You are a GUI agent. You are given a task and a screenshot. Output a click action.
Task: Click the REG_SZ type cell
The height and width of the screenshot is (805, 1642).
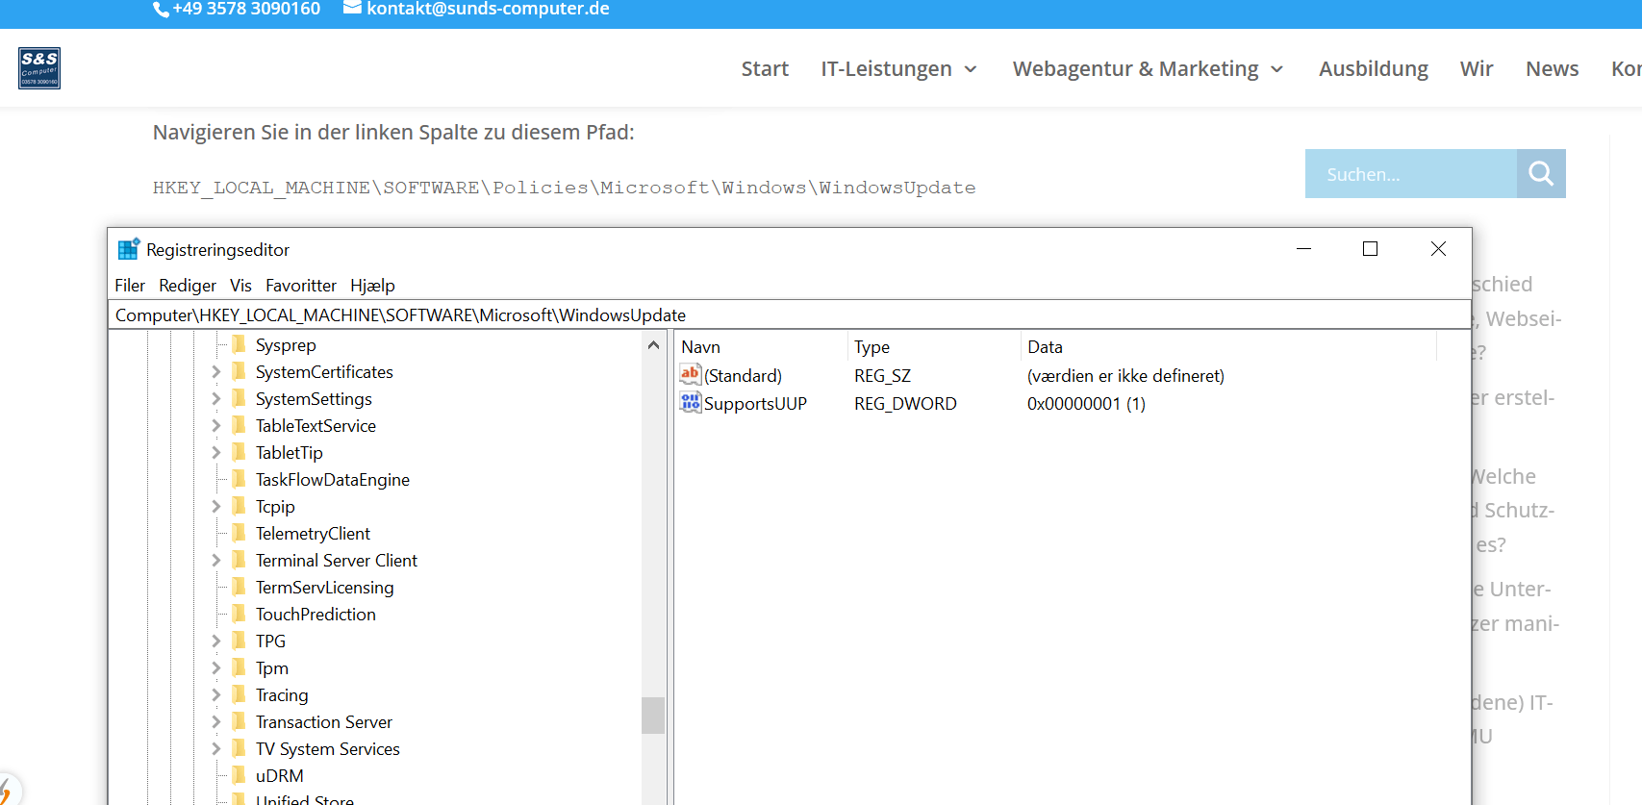point(882,376)
